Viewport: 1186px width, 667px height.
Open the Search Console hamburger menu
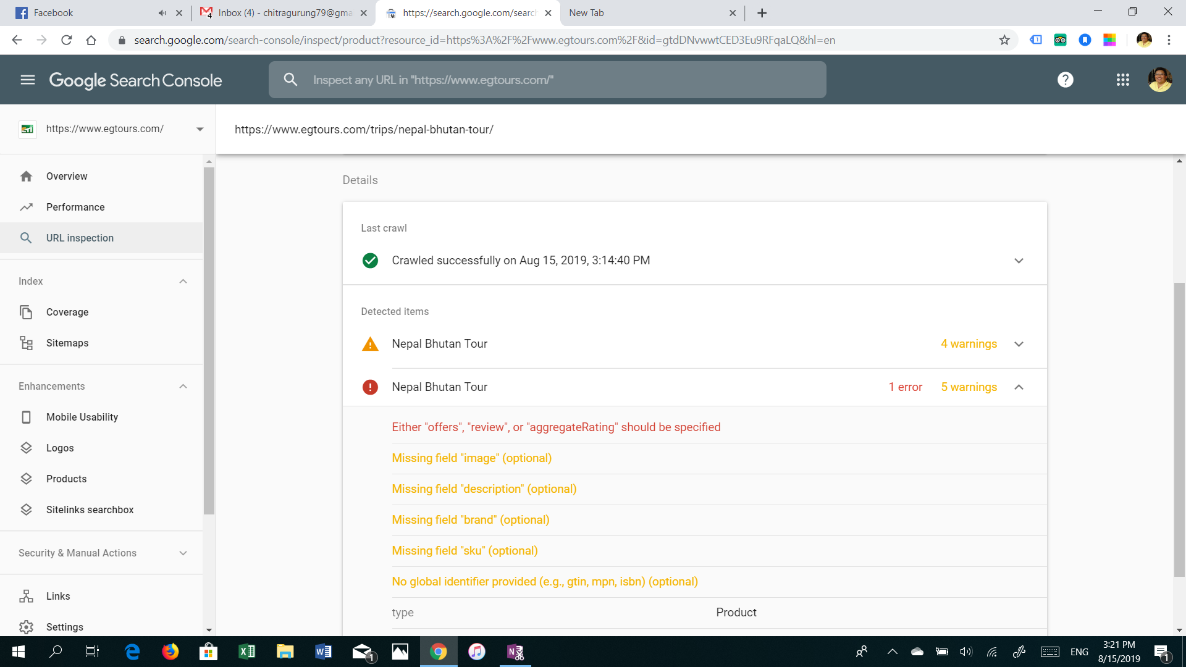28,80
